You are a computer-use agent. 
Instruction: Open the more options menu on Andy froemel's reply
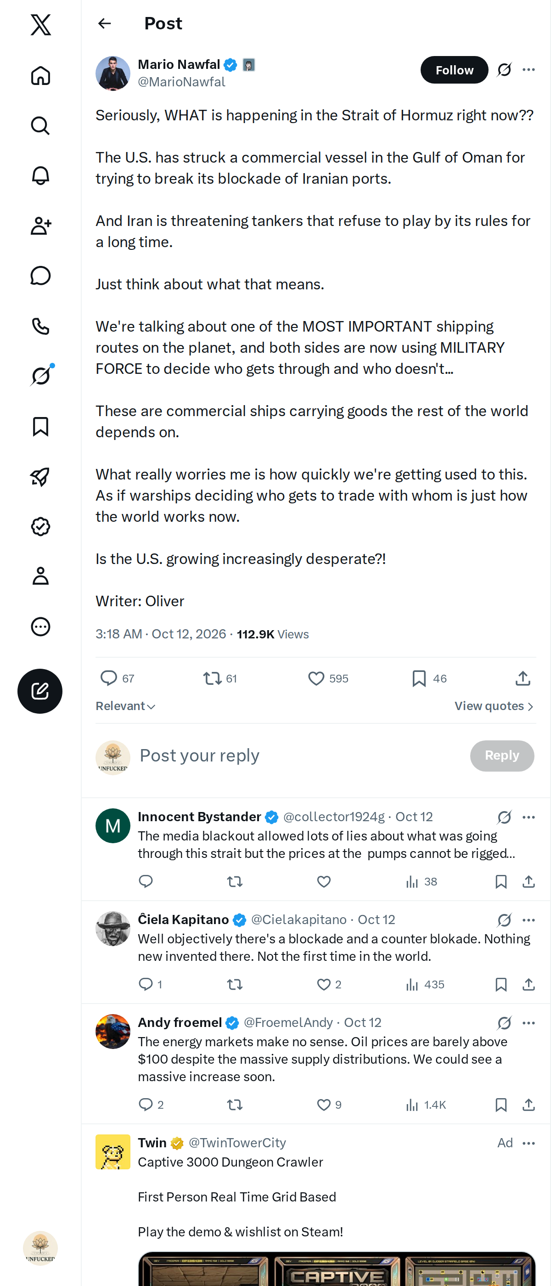pyautogui.click(x=529, y=1022)
